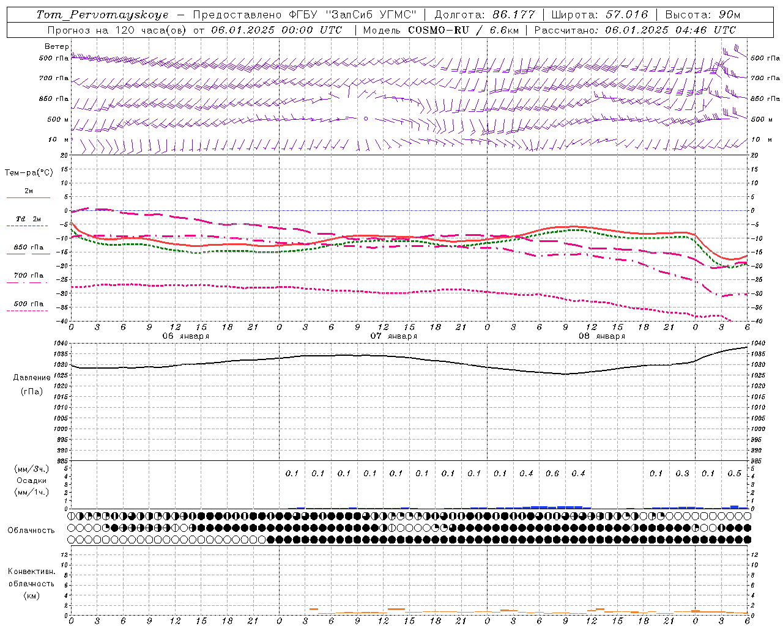
Task: Click the Тем-ра(°C) axis label
Action: point(29,173)
